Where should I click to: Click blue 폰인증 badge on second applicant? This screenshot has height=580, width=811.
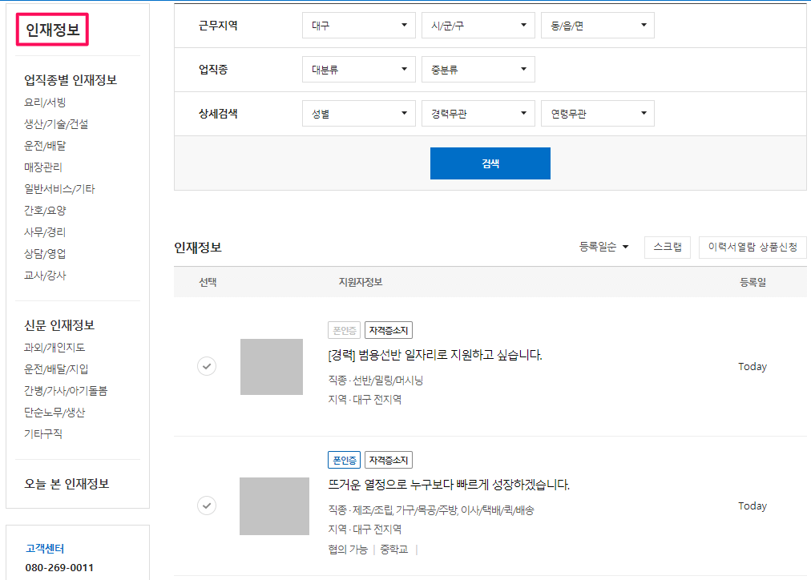[x=344, y=460]
